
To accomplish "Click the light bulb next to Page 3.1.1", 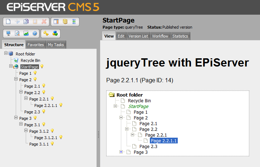I will (x=52, y=144).
